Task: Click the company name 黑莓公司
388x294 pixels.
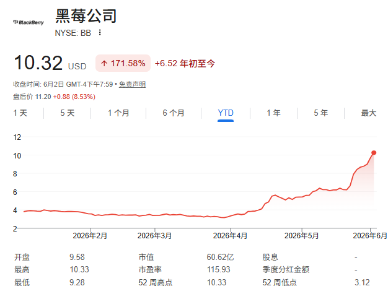Action: 86,16
